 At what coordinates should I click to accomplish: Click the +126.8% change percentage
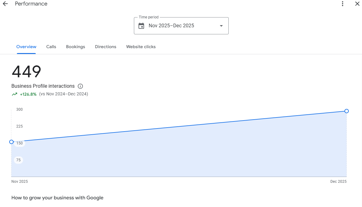click(x=28, y=94)
